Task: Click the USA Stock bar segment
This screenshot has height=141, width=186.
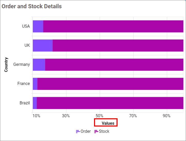Action: pos(113,26)
